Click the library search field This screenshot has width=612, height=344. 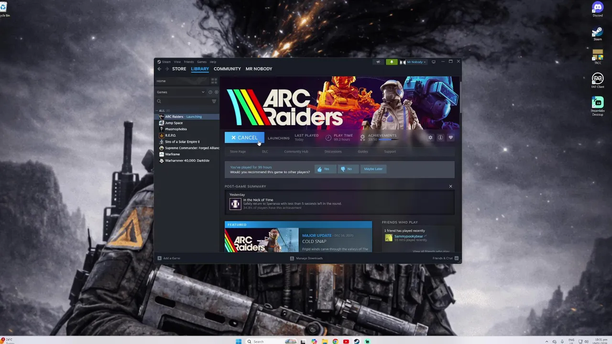183,101
